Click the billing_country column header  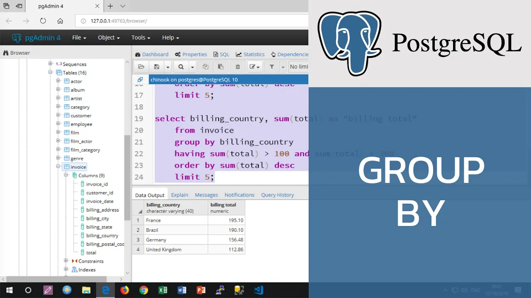175,208
